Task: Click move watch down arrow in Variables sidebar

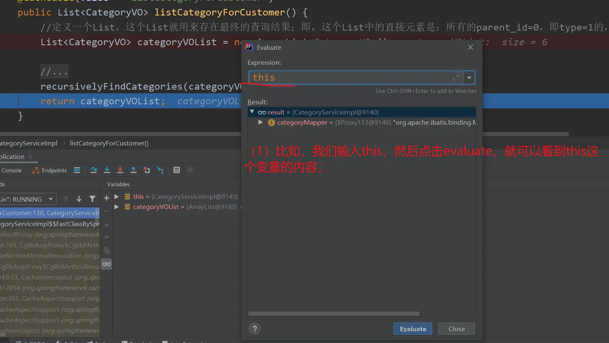Action: pyautogui.click(x=107, y=237)
